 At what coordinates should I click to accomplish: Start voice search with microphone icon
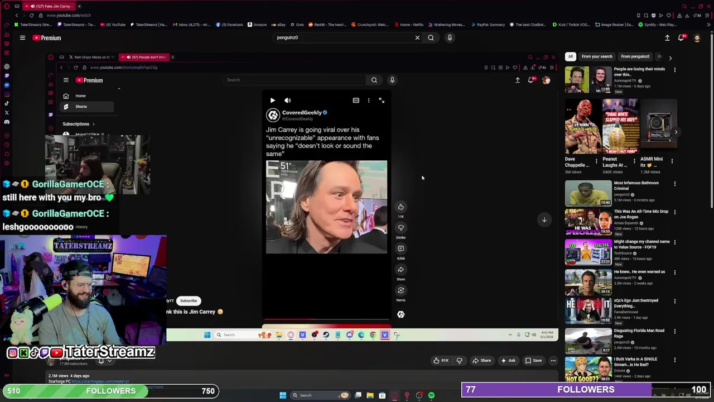pyautogui.click(x=450, y=38)
